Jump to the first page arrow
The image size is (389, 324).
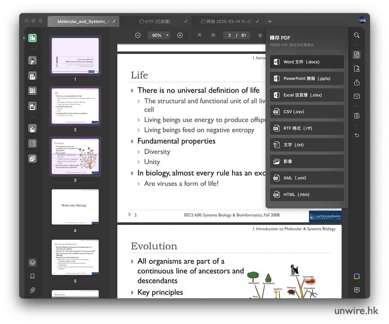[199, 35]
